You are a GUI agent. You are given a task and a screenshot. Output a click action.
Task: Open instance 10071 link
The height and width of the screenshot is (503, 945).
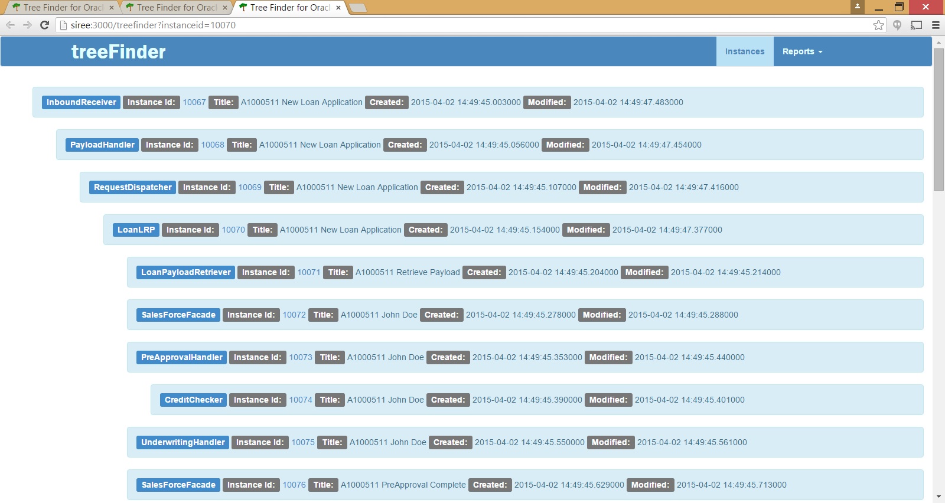coord(309,272)
